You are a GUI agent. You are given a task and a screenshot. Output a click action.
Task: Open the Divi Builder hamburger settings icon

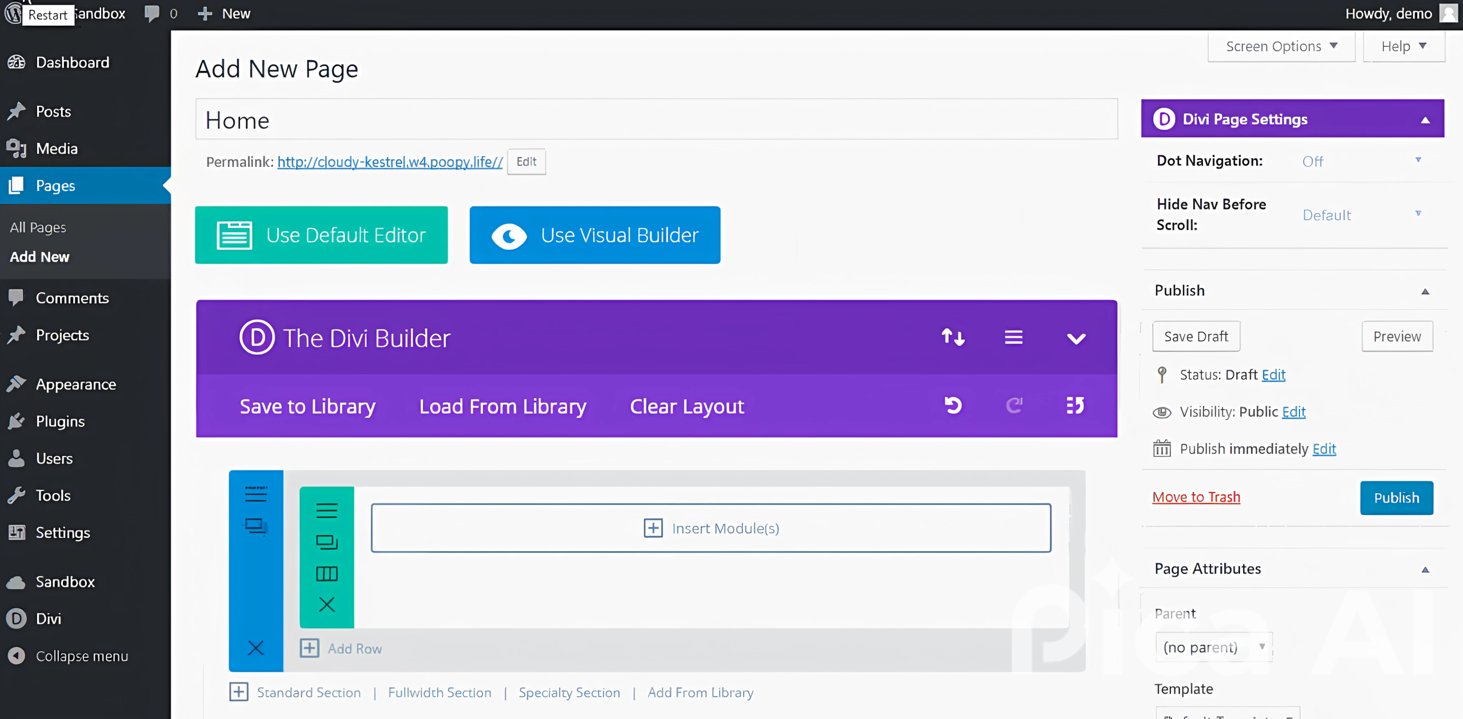click(x=1014, y=337)
